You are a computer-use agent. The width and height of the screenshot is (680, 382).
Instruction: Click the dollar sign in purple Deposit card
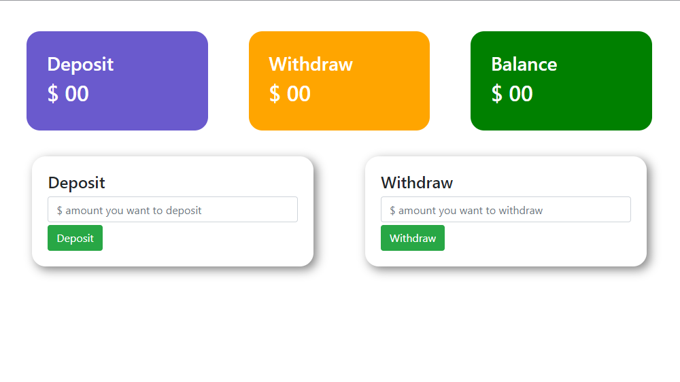point(52,94)
